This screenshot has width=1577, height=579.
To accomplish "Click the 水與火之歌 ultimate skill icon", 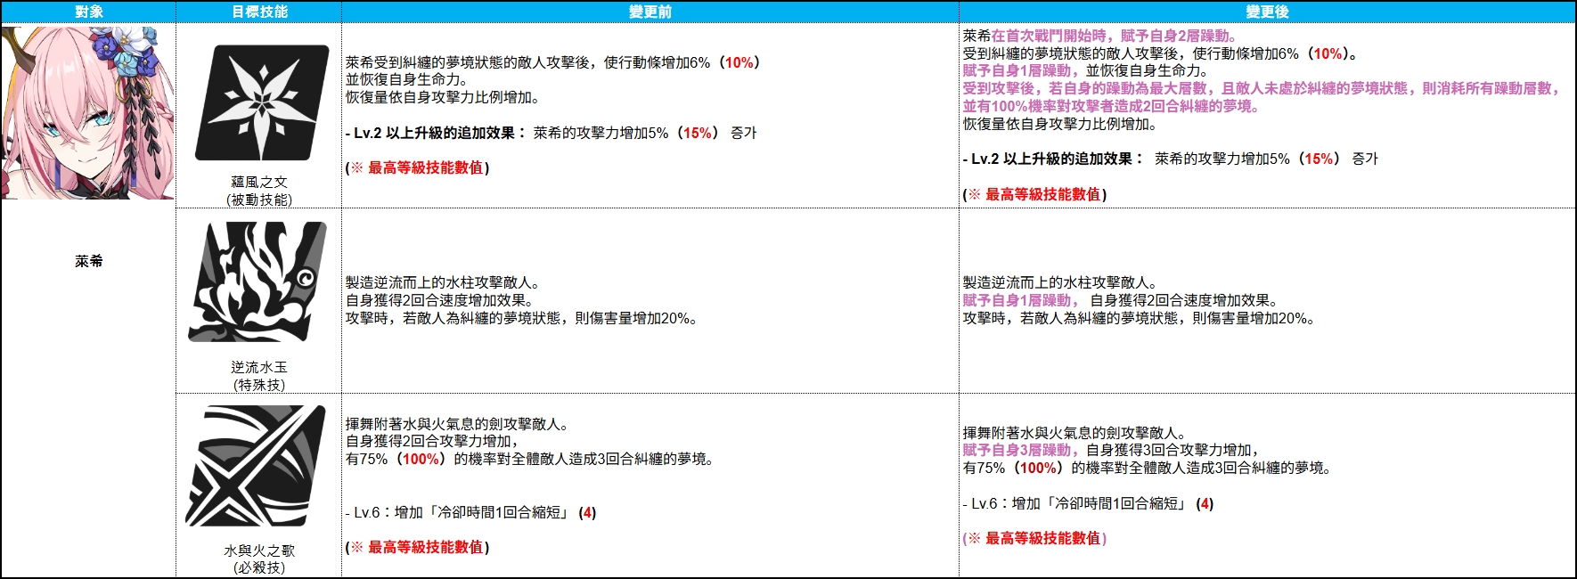I will tap(257, 466).
